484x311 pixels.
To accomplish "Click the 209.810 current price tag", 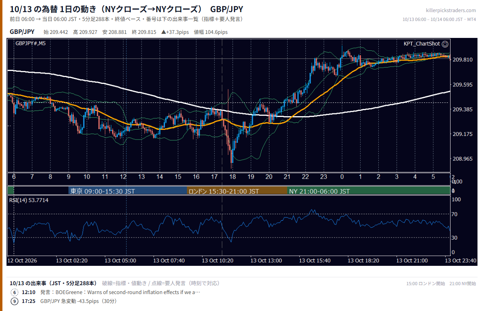I will pyautogui.click(x=463, y=60).
